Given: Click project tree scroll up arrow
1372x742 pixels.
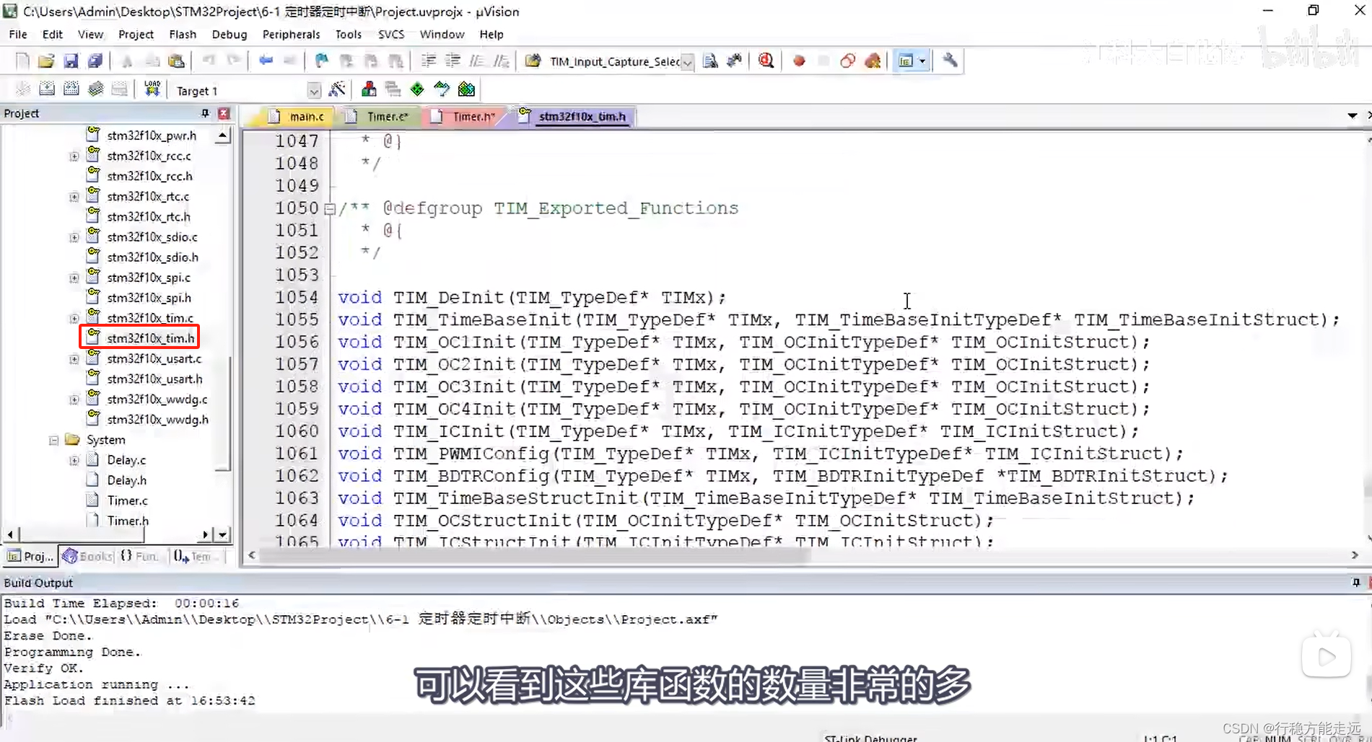Looking at the screenshot, I should [223, 136].
